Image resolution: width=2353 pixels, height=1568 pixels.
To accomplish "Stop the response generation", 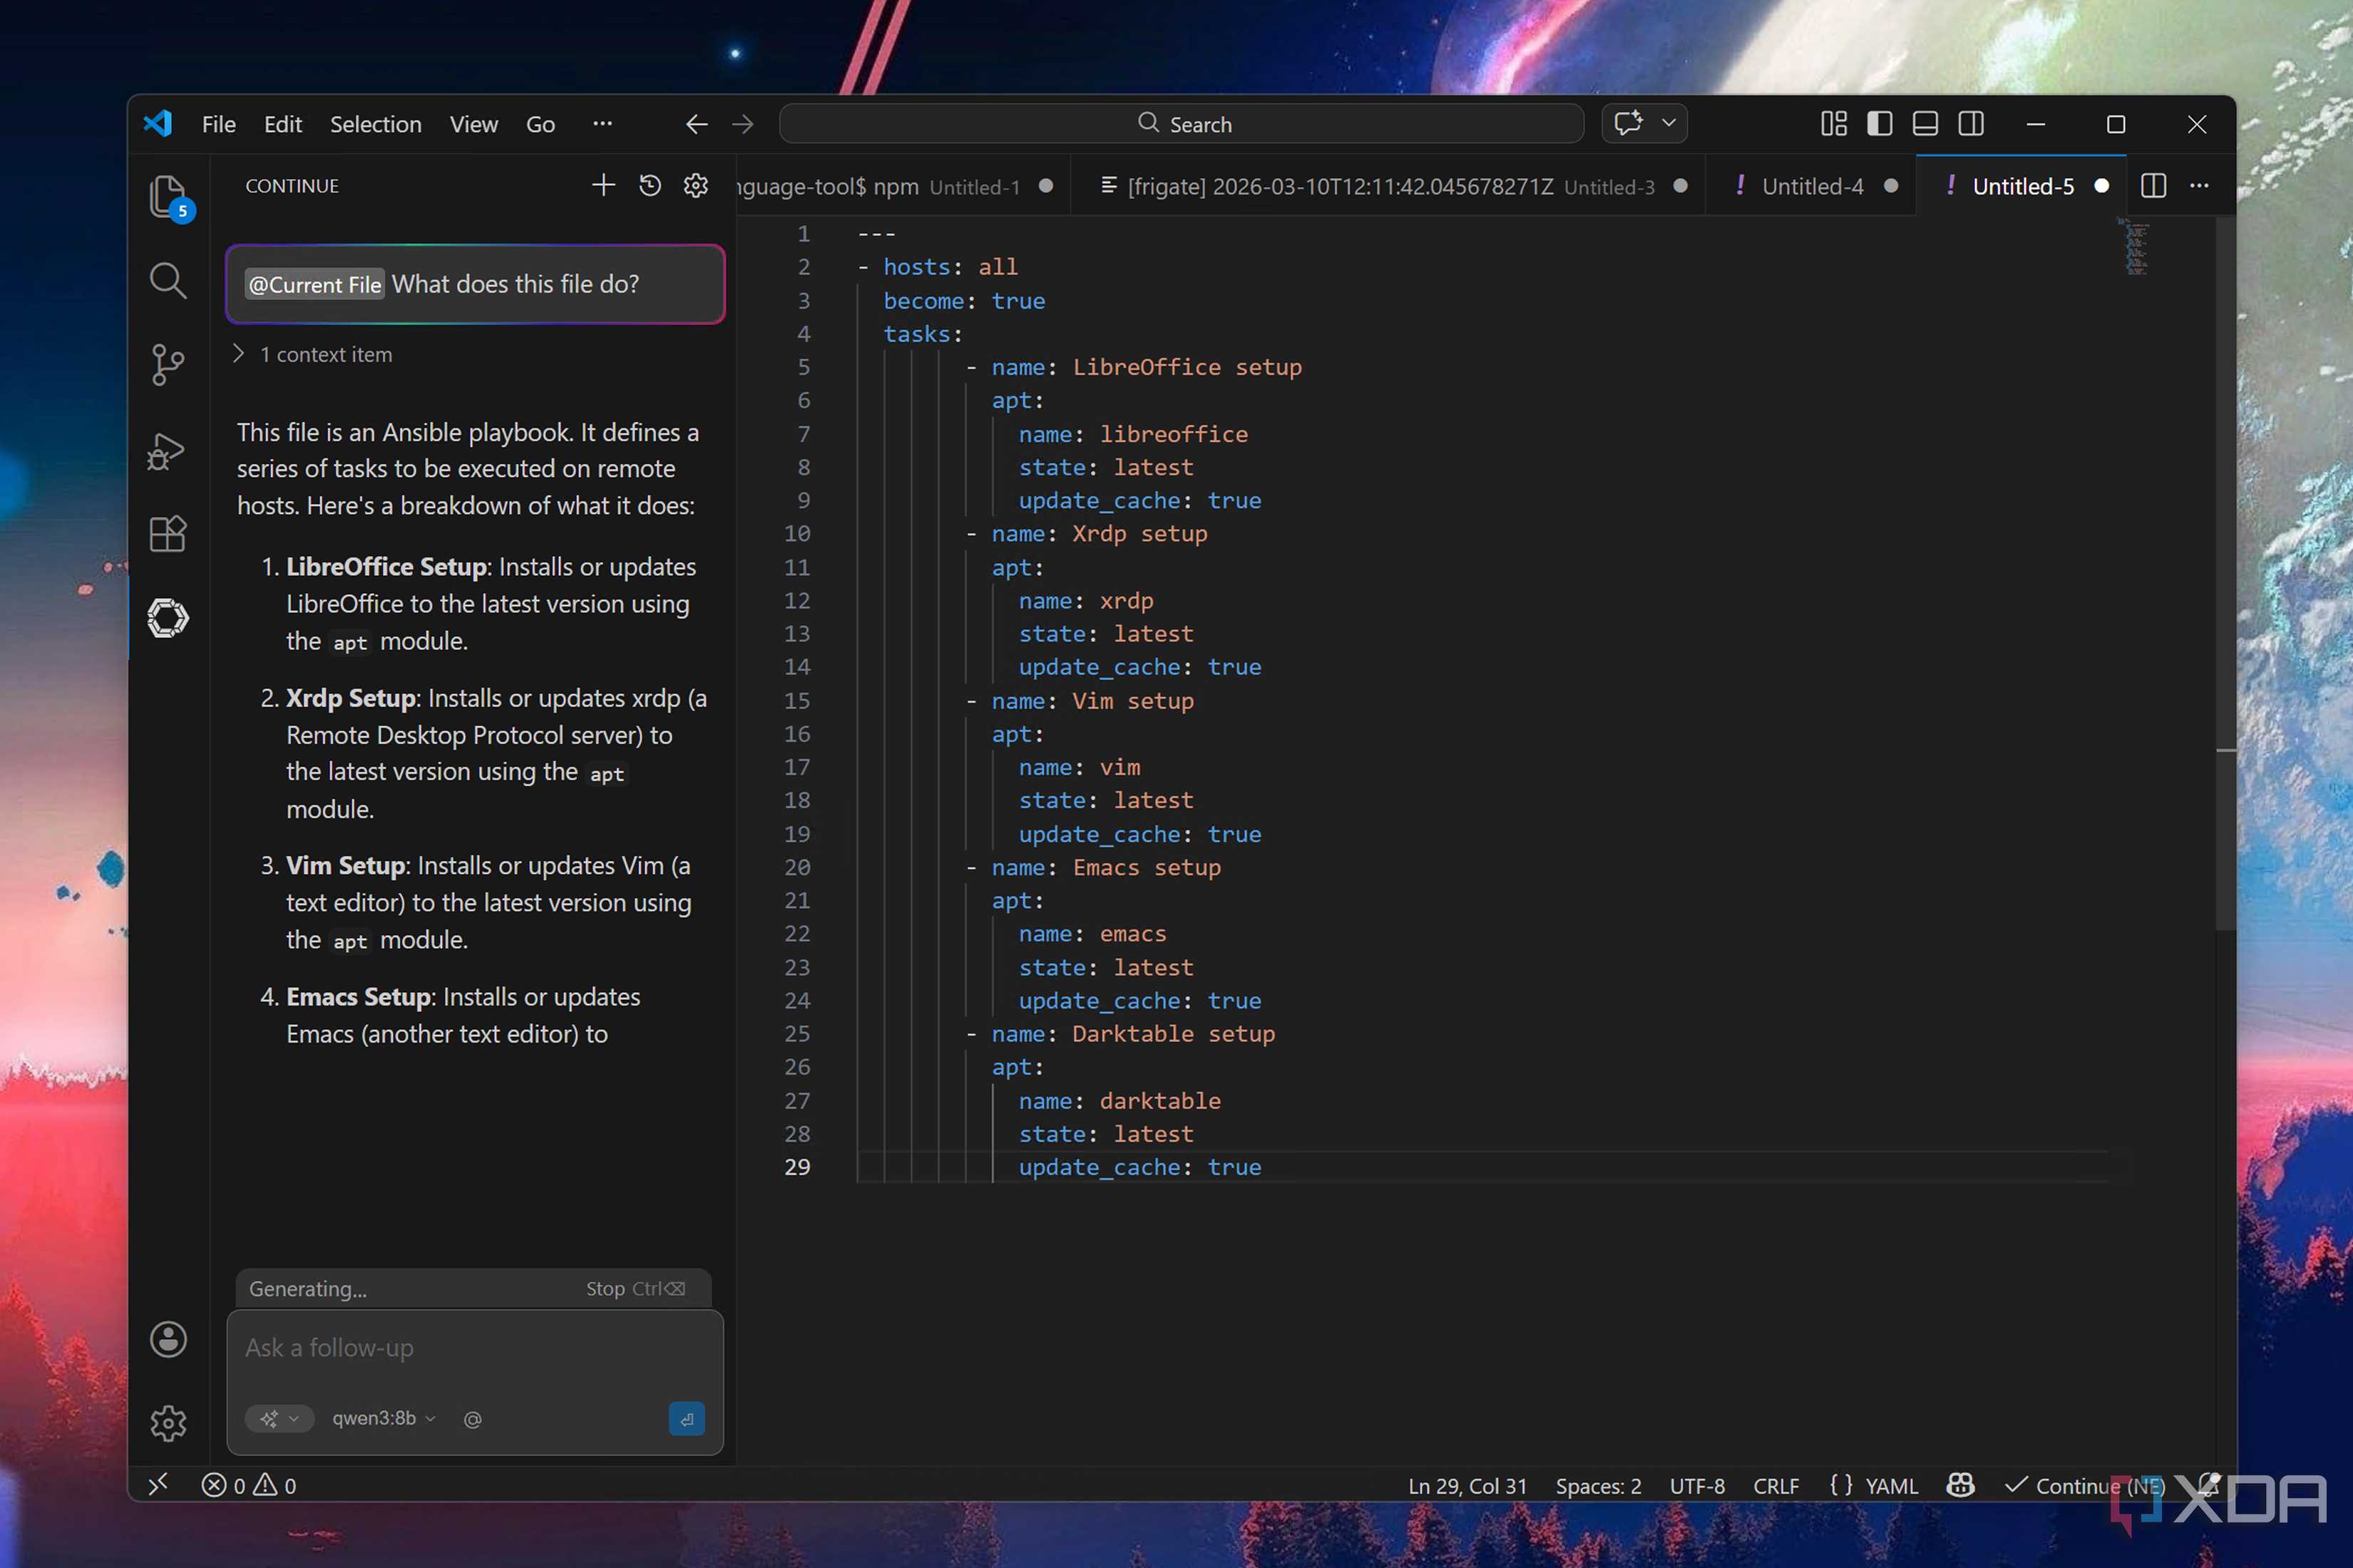I will coord(636,1289).
